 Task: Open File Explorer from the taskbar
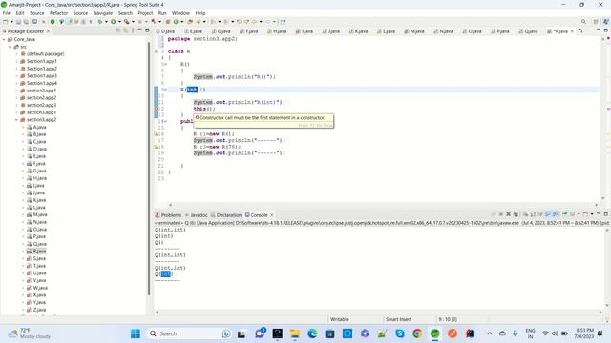(295, 333)
